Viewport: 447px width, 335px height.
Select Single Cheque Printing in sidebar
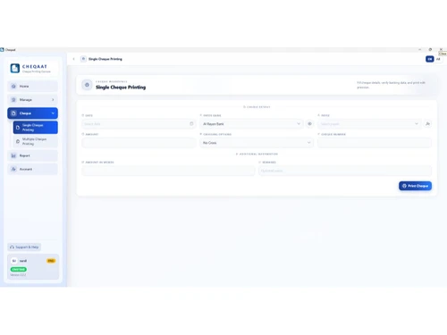(x=36, y=128)
